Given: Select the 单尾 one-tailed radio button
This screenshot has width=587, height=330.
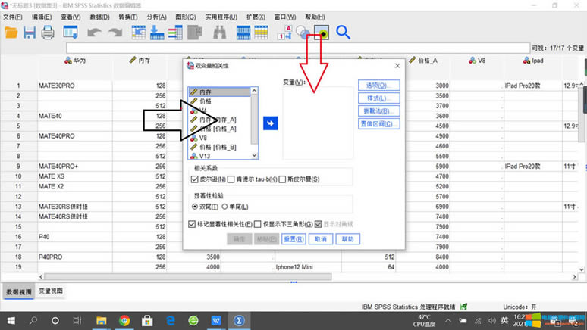Looking at the screenshot, I should point(225,206).
